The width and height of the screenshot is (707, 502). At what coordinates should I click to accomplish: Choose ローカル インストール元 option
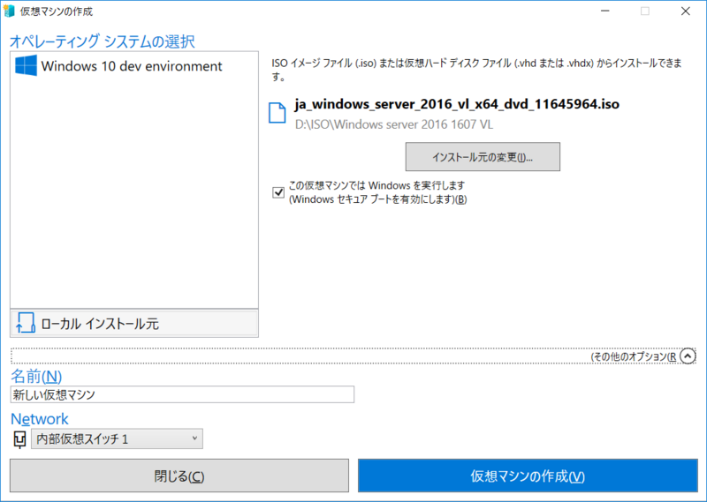[x=134, y=323]
